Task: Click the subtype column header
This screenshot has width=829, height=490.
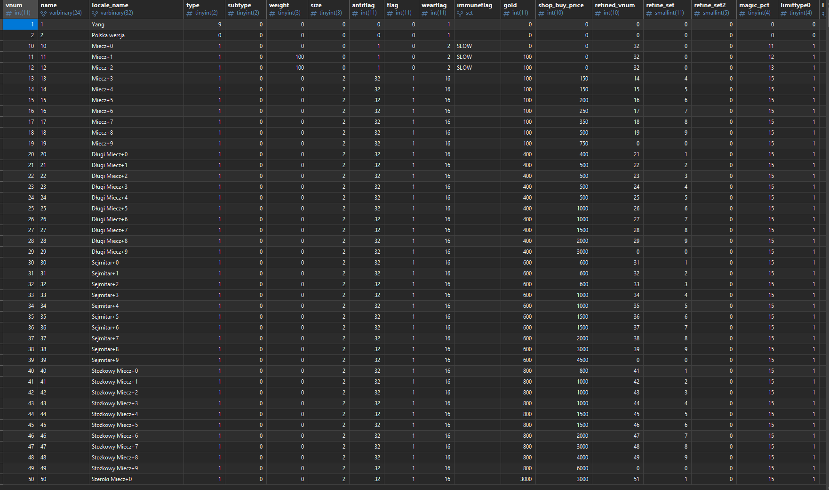Action: [239, 5]
